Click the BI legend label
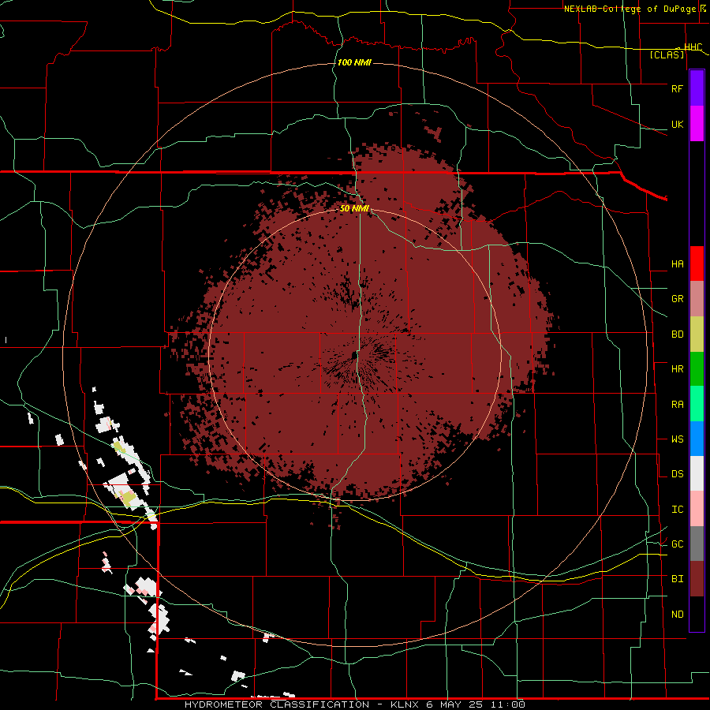The height and width of the screenshot is (710, 710). (677, 579)
